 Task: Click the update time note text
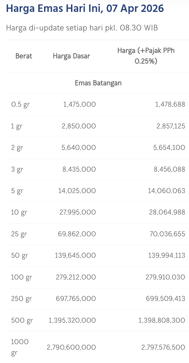pyautogui.click(x=82, y=28)
